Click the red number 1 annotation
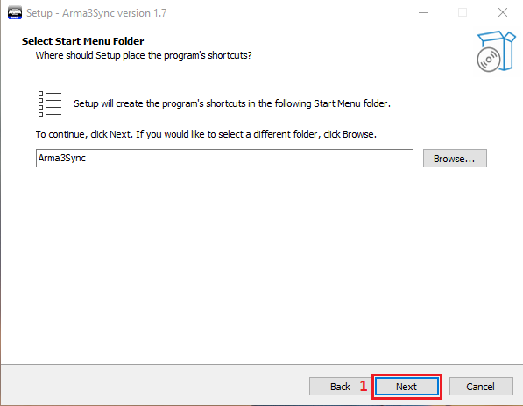Image resolution: width=523 pixels, height=406 pixels. [364, 387]
